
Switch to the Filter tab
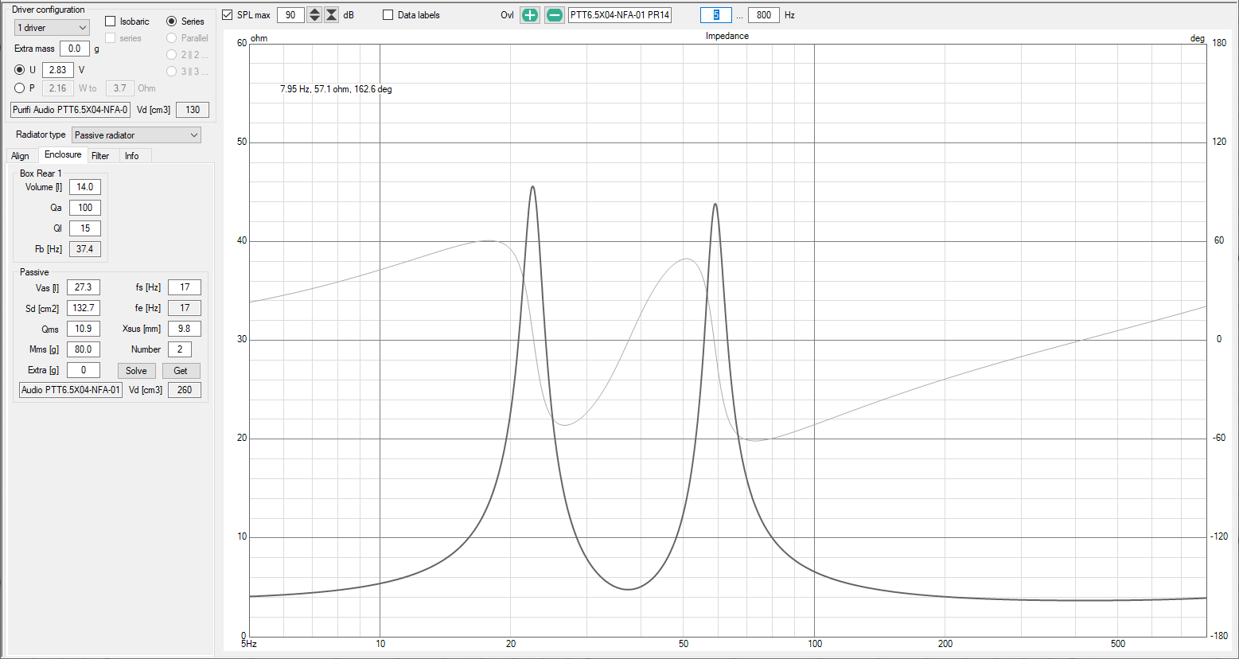pyautogui.click(x=100, y=156)
